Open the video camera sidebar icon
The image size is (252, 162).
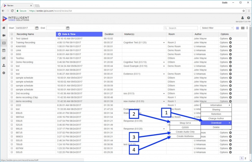pyautogui.click(x=4, y=35)
